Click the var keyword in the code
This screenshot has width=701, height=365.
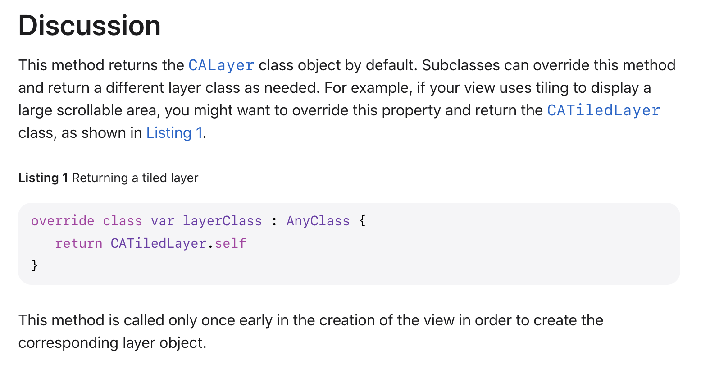pos(163,221)
